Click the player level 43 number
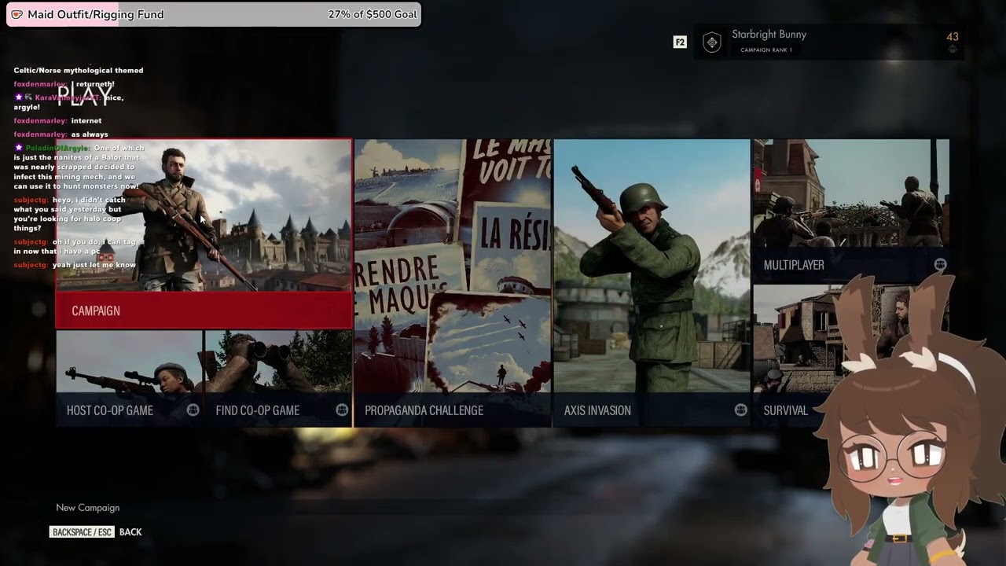This screenshot has height=566, width=1006. 953,36
